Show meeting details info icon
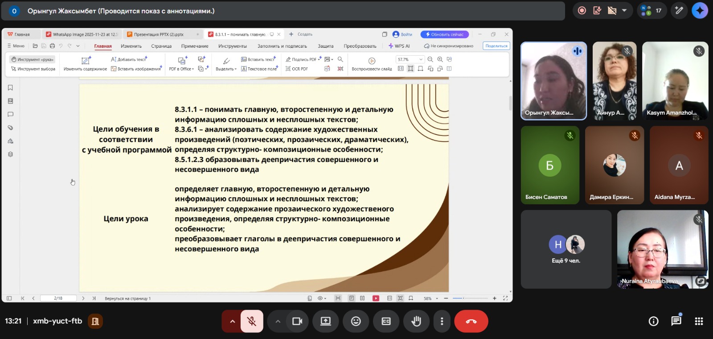 point(653,321)
